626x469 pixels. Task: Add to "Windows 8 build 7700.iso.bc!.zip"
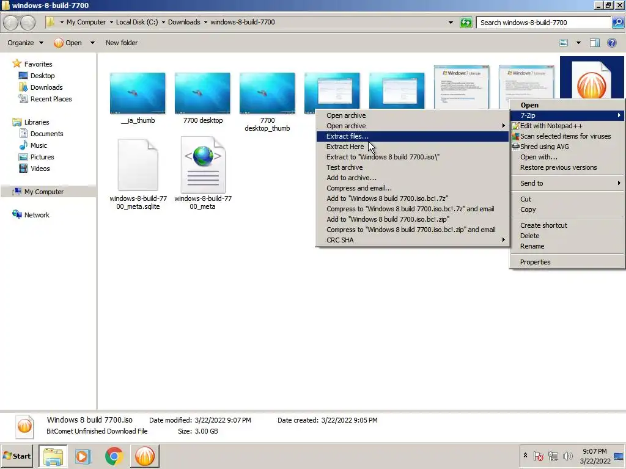click(x=413, y=219)
